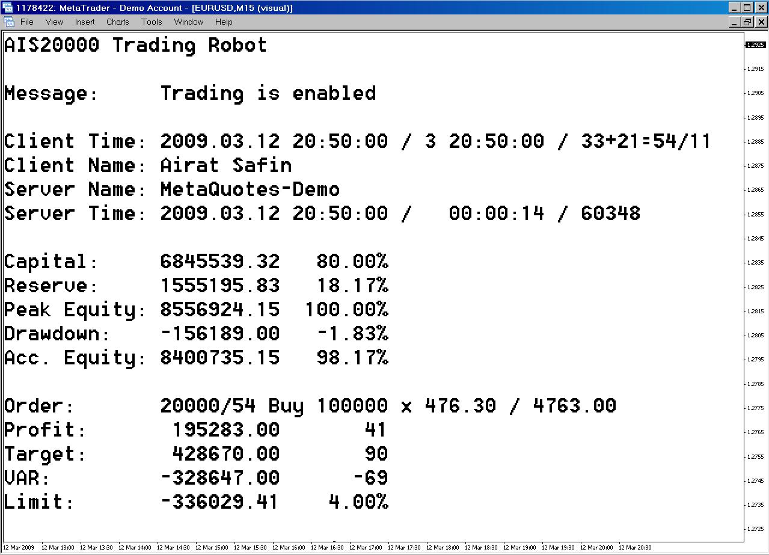This screenshot has width=769, height=555.
Task: Close the MetaTrader main window
Action: pos(761,8)
